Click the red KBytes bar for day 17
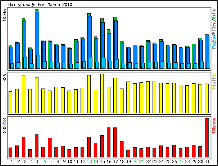This screenshot has height=166, width=218. point(115,143)
